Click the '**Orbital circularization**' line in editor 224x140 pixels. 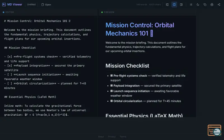pos(45,86)
